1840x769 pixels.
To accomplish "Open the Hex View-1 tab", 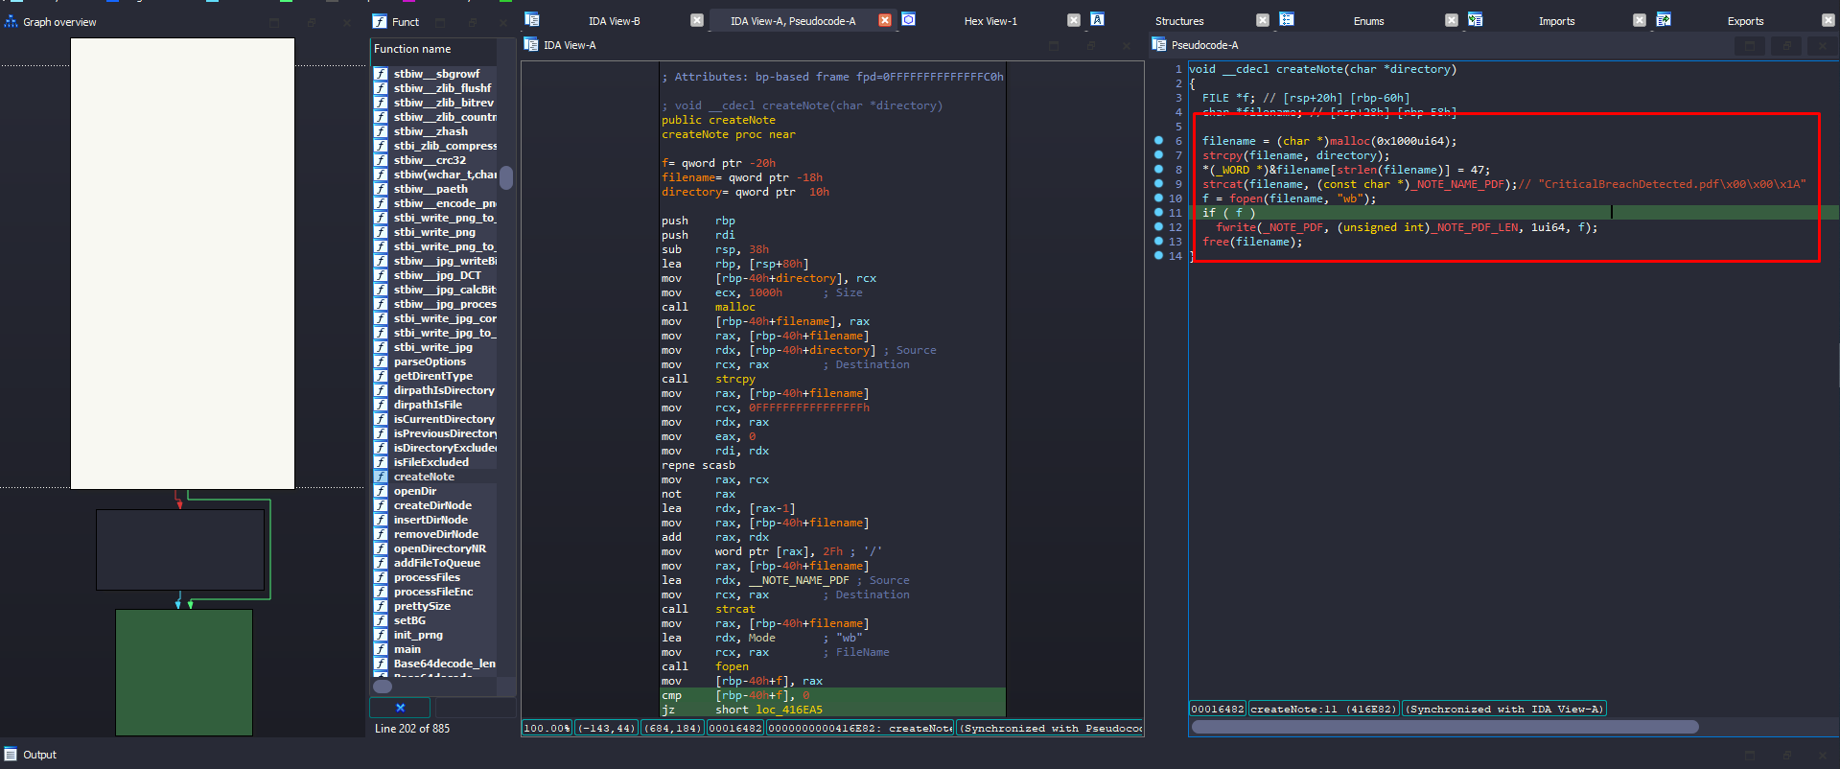I will point(990,21).
